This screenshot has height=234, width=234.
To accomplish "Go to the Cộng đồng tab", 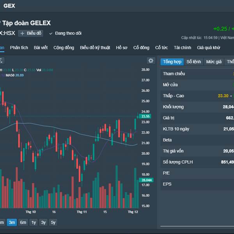I will [x=64, y=48].
